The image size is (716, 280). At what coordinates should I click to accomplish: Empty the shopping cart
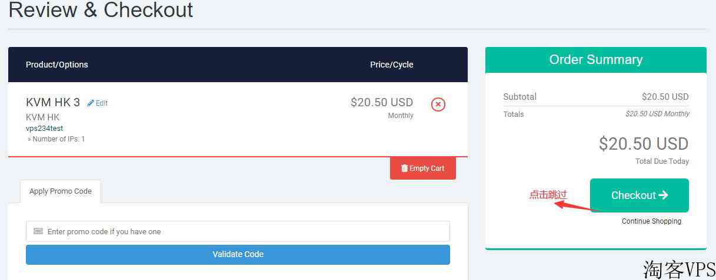[x=423, y=168]
